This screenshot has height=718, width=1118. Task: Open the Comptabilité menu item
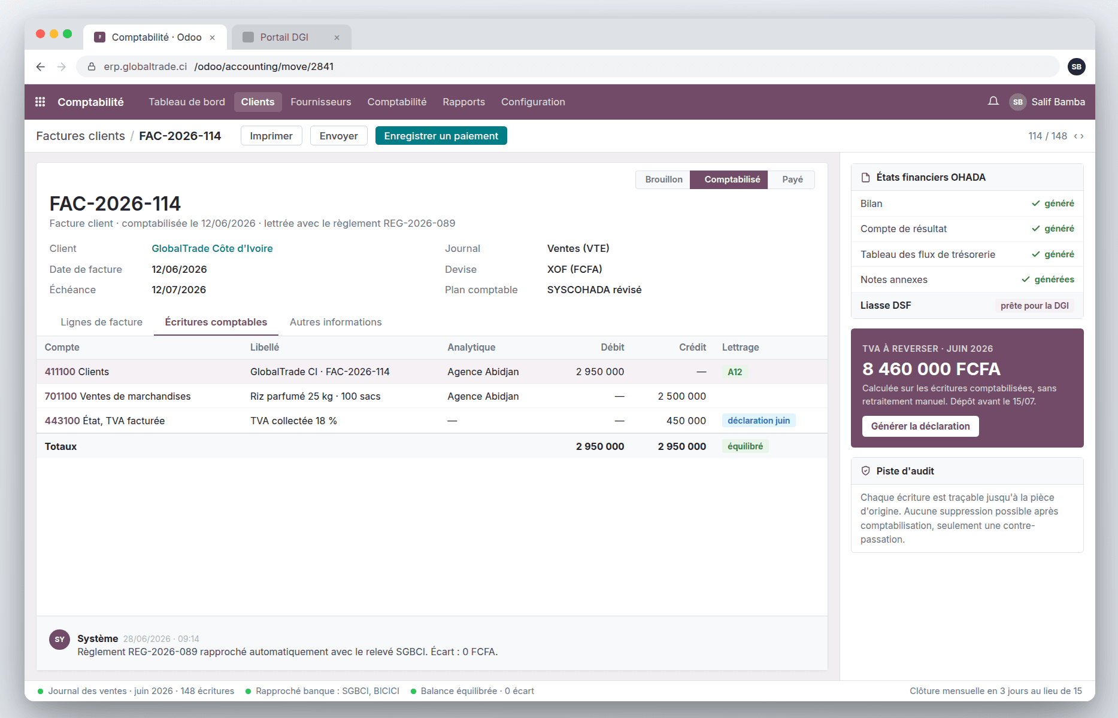pos(397,102)
